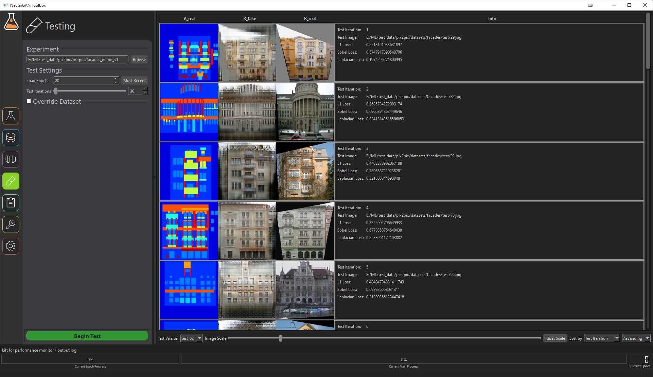Open the Dataset database panel

coord(11,138)
